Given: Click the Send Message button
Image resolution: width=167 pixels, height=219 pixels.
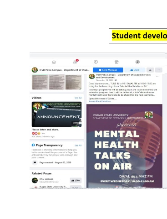Looking at the screenshot, I should tap(108, 70).
